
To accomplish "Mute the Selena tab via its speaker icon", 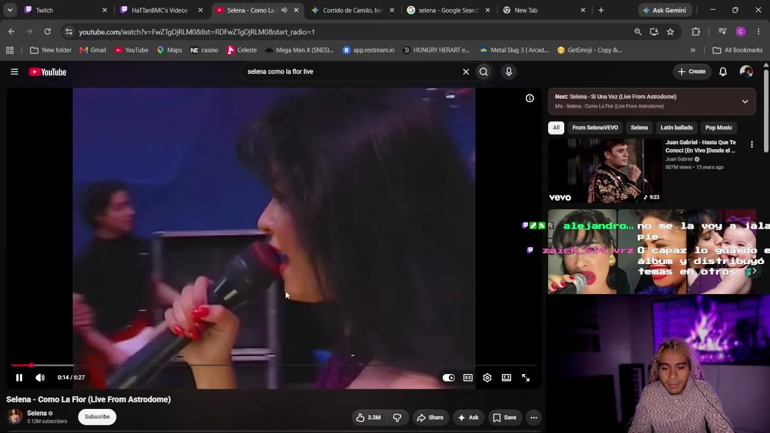I will point(284,10).
